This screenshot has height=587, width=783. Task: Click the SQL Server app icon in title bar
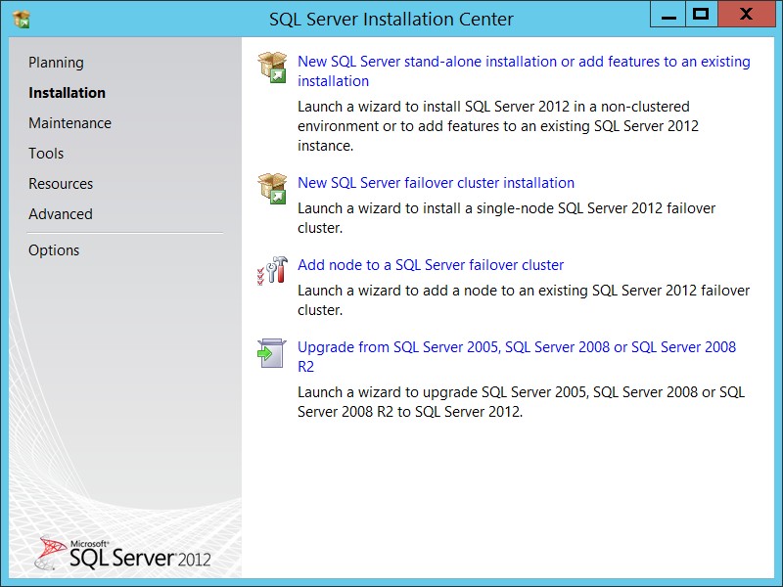(22, 19)
